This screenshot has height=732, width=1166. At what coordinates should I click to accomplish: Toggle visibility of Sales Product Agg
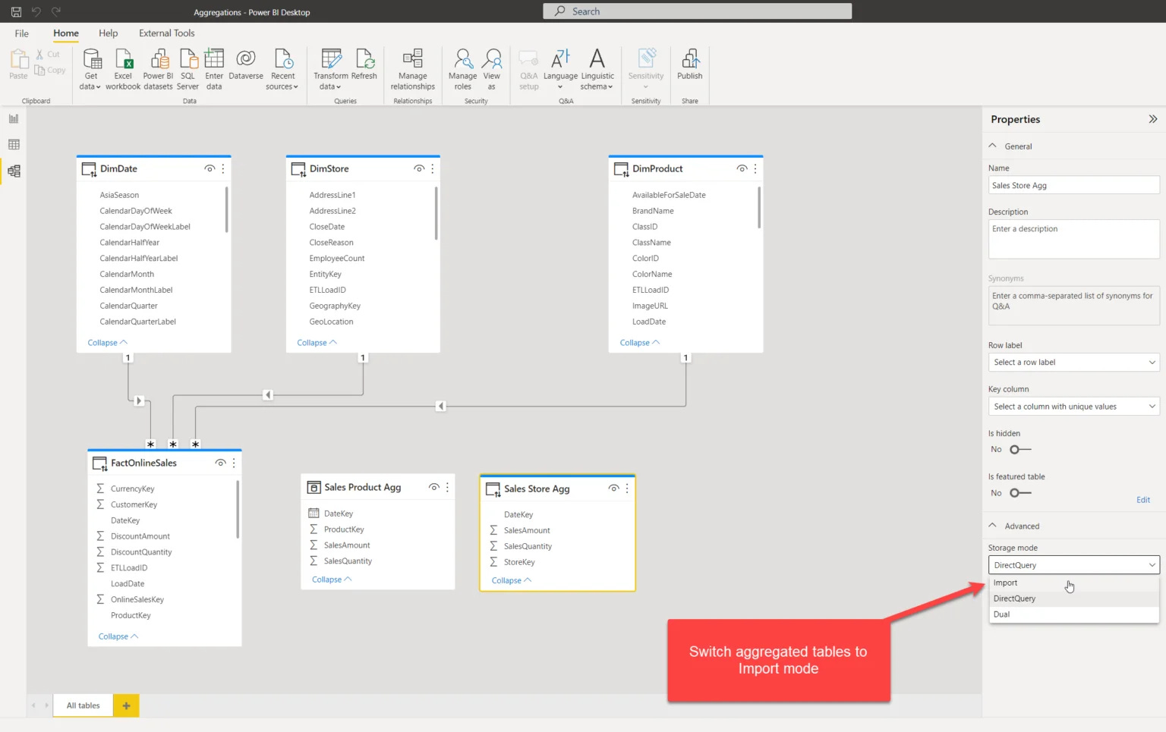tap(433, 487)
